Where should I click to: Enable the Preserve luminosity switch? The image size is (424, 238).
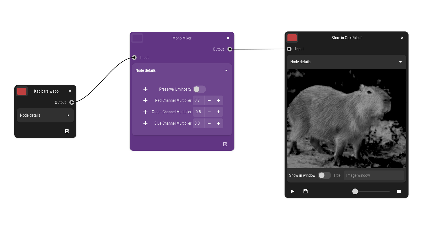tap(199, 89)
